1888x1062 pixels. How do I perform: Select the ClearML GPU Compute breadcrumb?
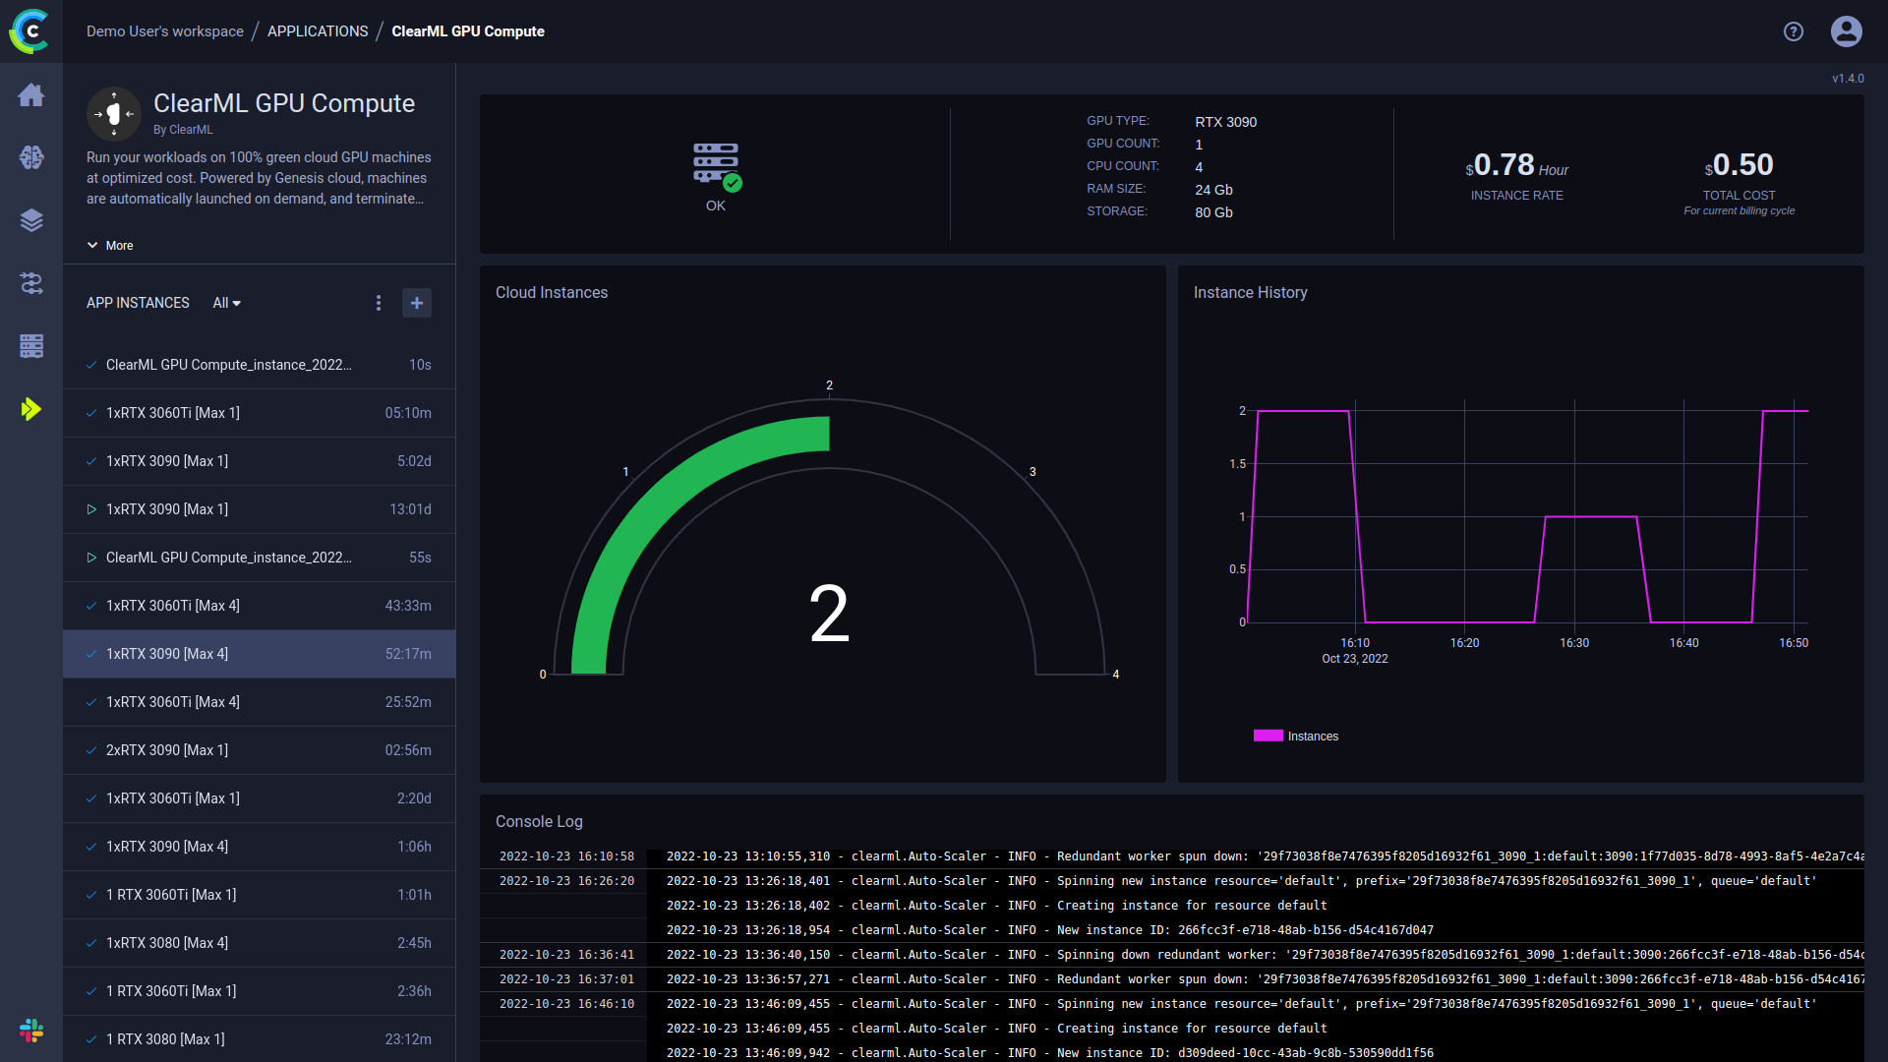(468, 30)
